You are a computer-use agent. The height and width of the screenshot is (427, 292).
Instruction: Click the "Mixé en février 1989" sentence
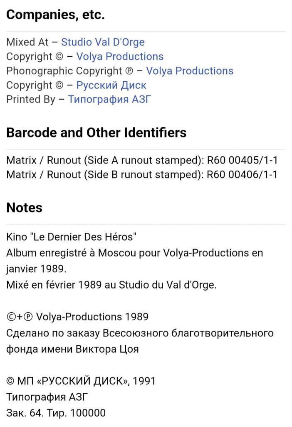[x=111, y=285]
